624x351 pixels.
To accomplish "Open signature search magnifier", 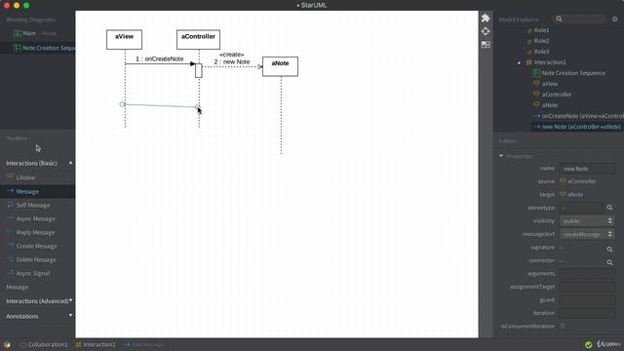I will 609,250.
